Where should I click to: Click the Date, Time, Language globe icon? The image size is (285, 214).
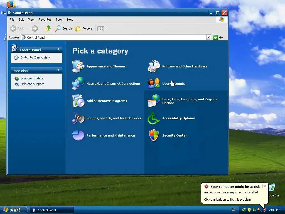[x=154, y=101]
